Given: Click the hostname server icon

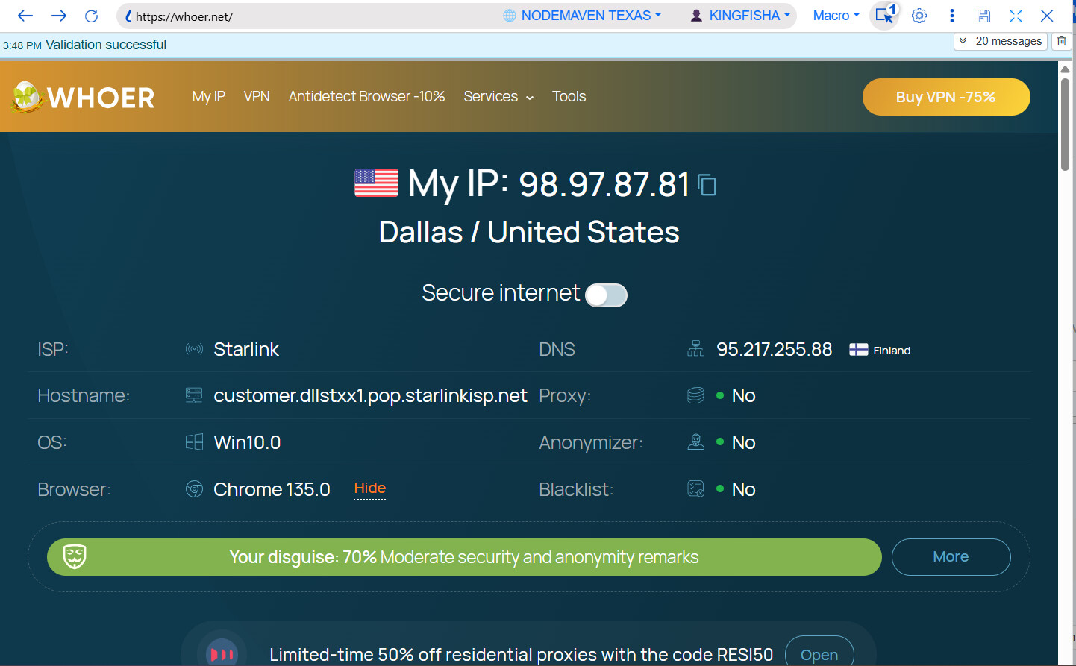Looking at the screenshot, I should pos(194,395).
